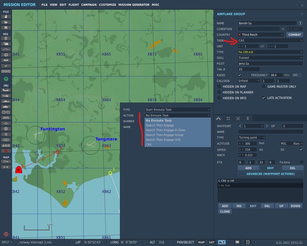Image resolution: width=307 pixels, height=246 pixels.
Task: Expand the Skill dropdown set to Trained
Action: click(x=270, y=58)
